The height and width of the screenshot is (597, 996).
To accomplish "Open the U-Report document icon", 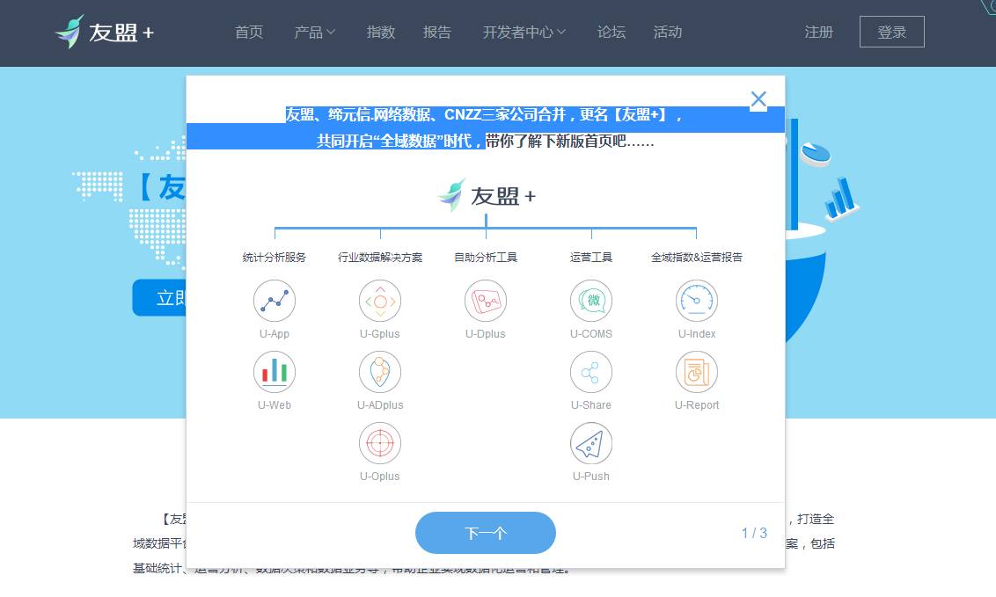I will (697, 372).
